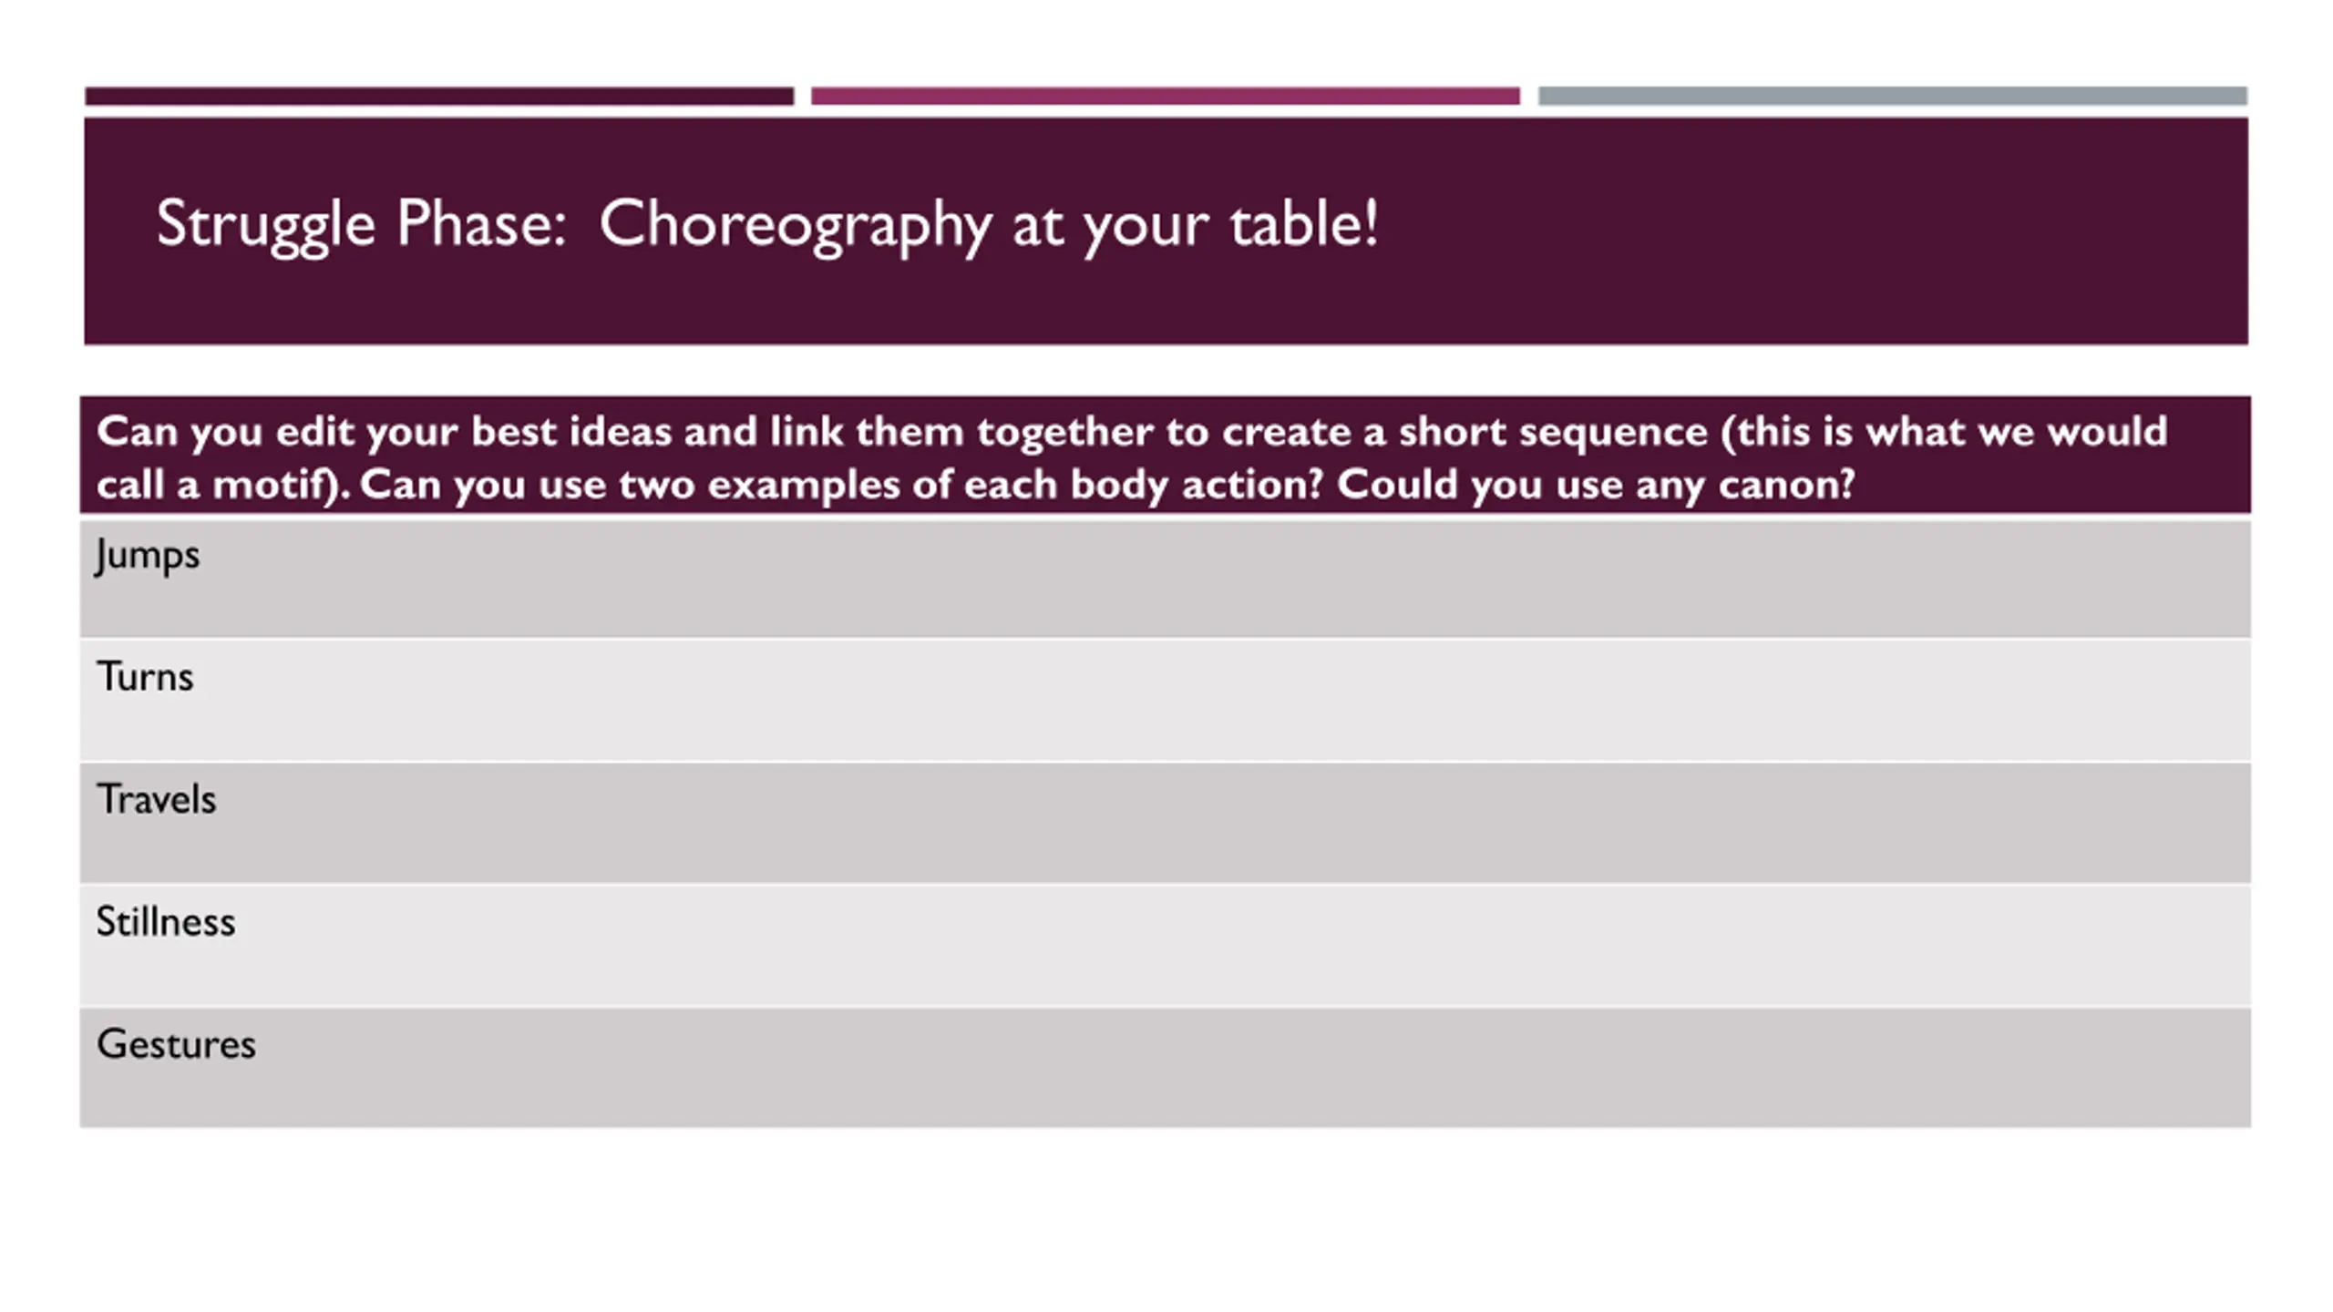Click the word 'Turns' label
Image resolution: width=2333 pixels, height=1312 pixels.
tap(145, 677)
